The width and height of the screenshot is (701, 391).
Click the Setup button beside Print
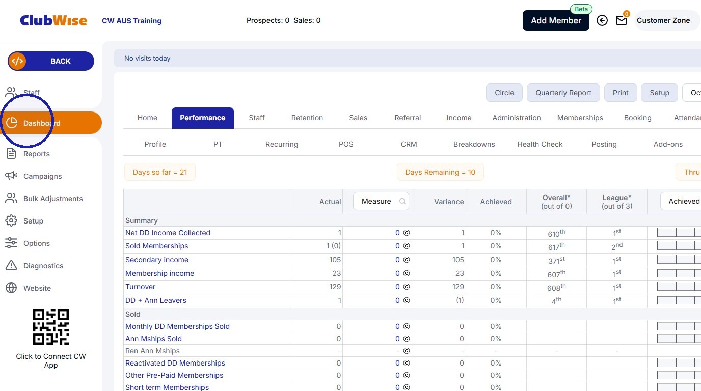coord(659,93)
